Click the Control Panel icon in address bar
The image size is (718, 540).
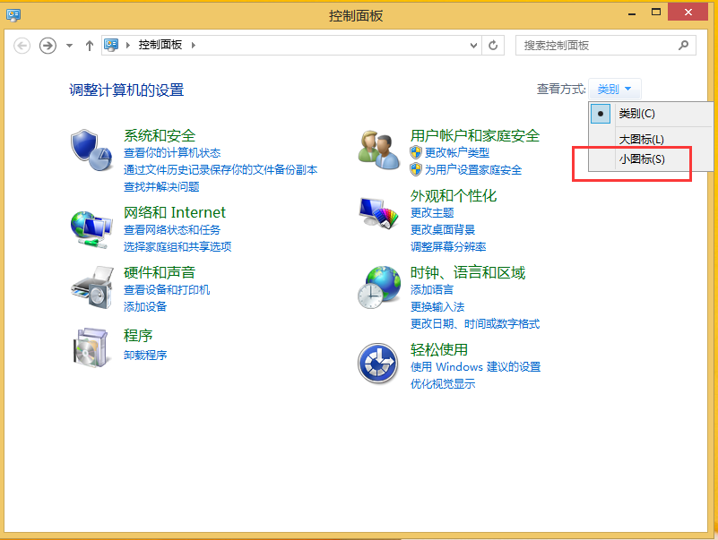tap(111, 45)
